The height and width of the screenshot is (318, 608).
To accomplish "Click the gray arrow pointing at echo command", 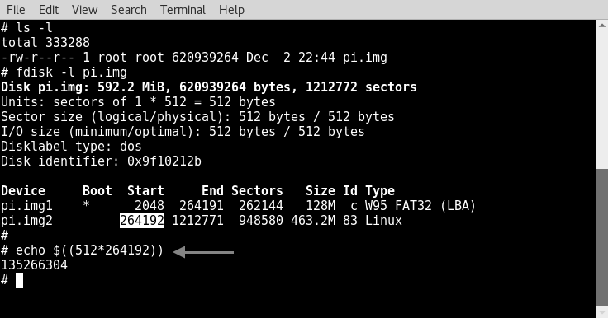I will pos(203,252).
